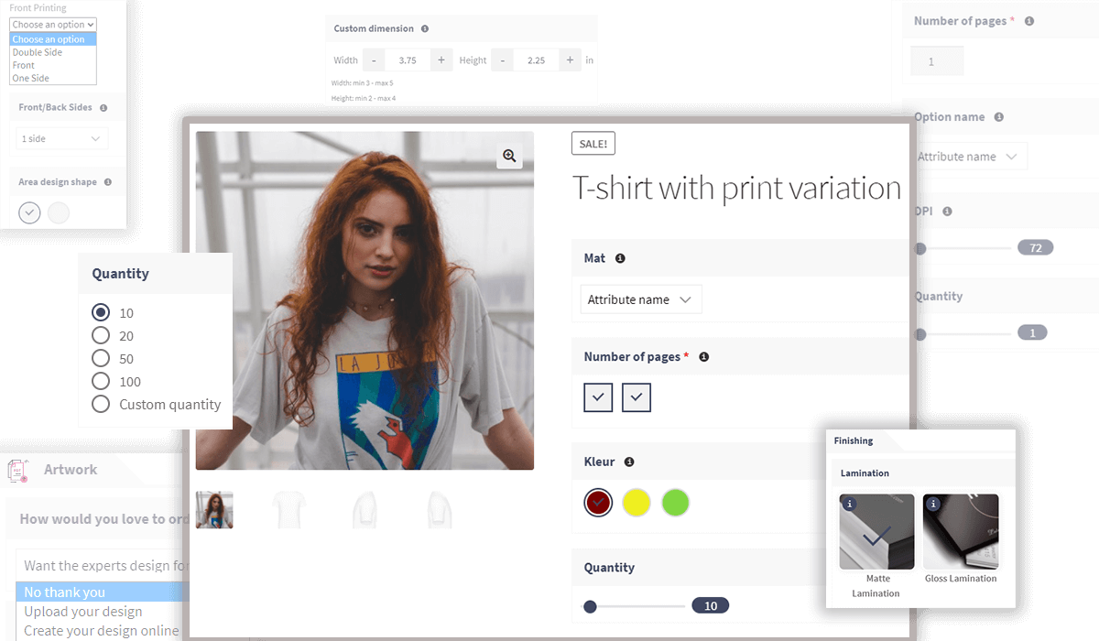Click info icon beside Area design shape

107,182
